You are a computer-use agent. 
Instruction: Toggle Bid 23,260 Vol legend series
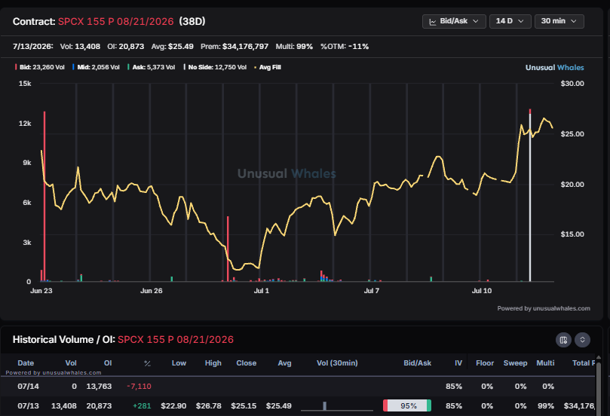pyautogui.click(x=40, y=67)
